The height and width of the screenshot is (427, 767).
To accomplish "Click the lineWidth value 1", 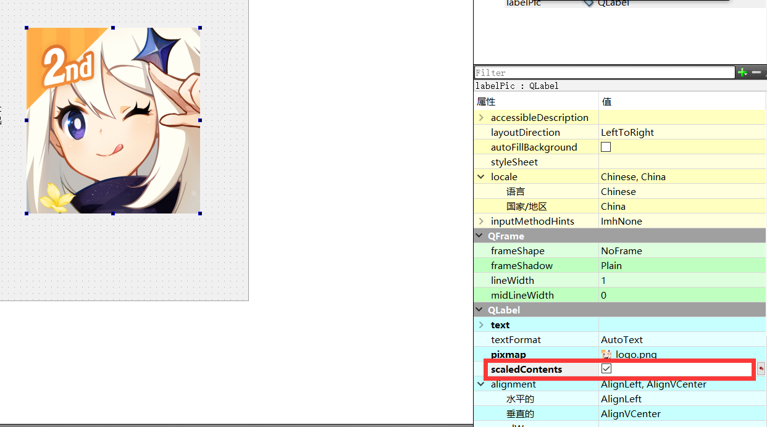I will tap(603, 280).
